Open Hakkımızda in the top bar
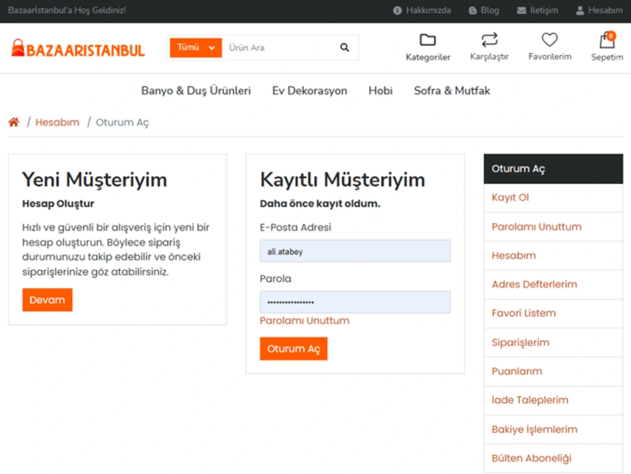Image resolution: width=631 pixels, height=474 pixels. tap(422, 11)
